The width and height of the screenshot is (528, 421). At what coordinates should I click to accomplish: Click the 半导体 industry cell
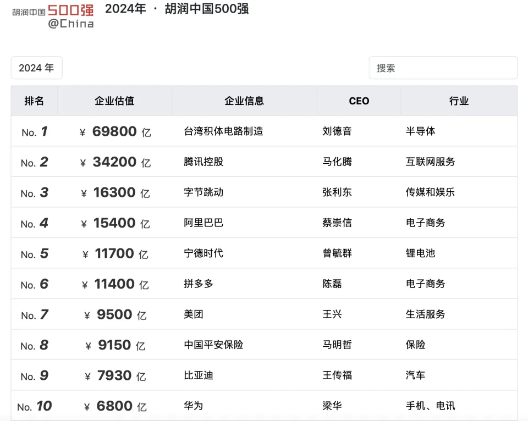coord(421,131)
